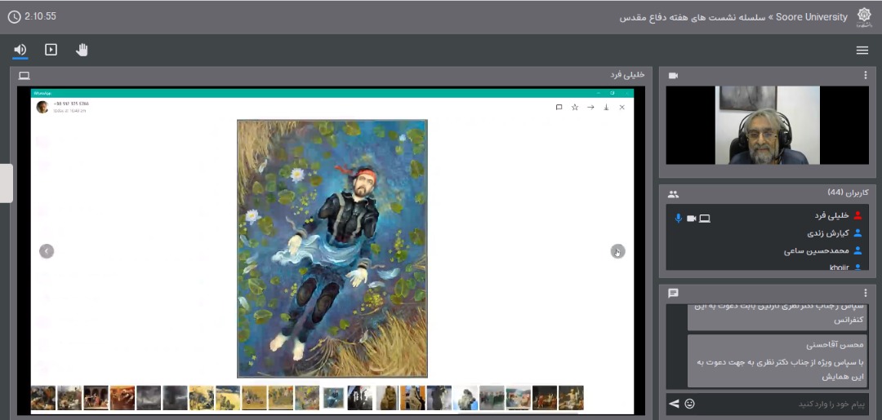The width and height of the screenshot is (882, 420).
Task: Click the camera icon on webcam panel
Action: [x=673, y=75]
